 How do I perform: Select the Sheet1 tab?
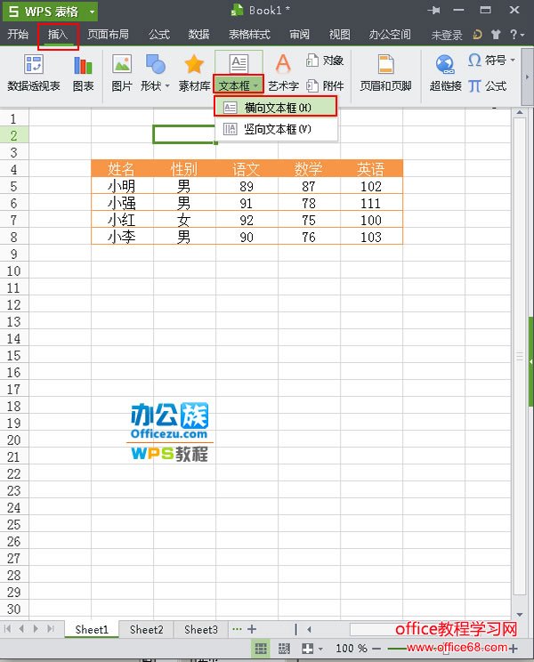coord(92,629)
